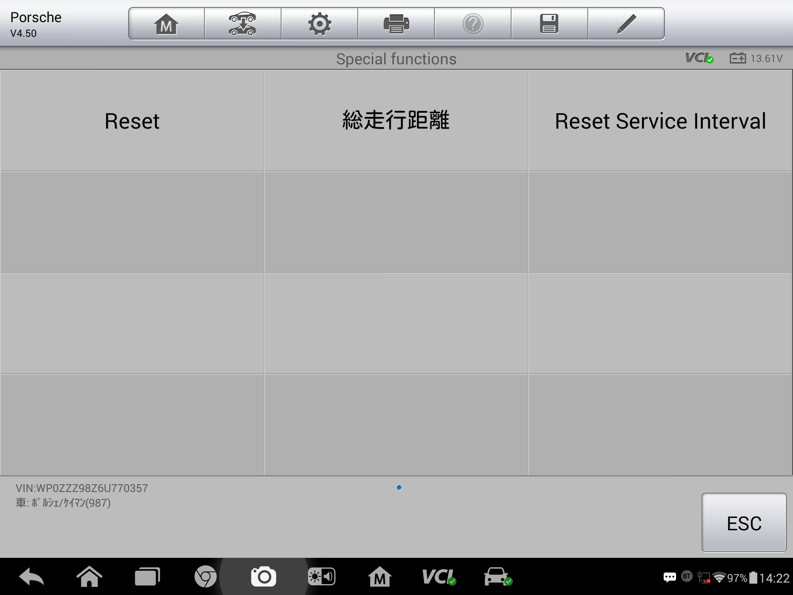Open vehicle diagnostics car shortcut

point(498,577)
